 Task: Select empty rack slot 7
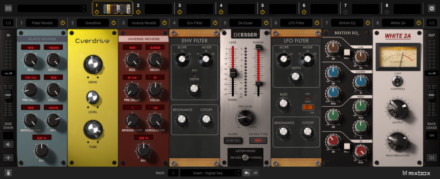[366, 9]
